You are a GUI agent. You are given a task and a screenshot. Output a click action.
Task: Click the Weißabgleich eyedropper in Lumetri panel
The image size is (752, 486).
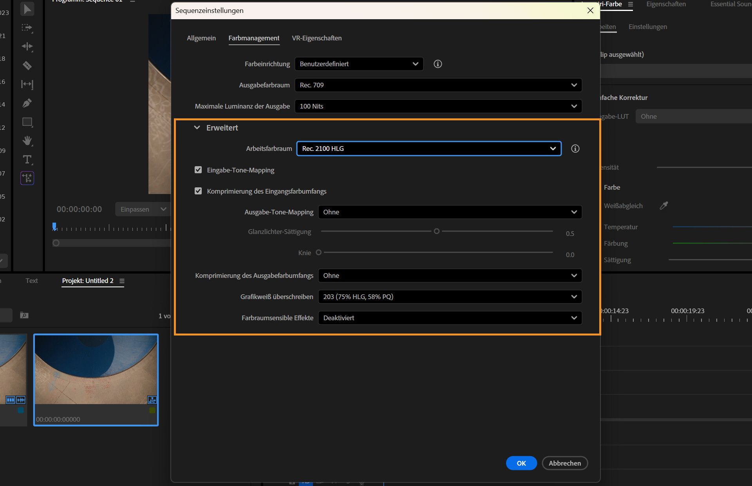pos(664,205)
